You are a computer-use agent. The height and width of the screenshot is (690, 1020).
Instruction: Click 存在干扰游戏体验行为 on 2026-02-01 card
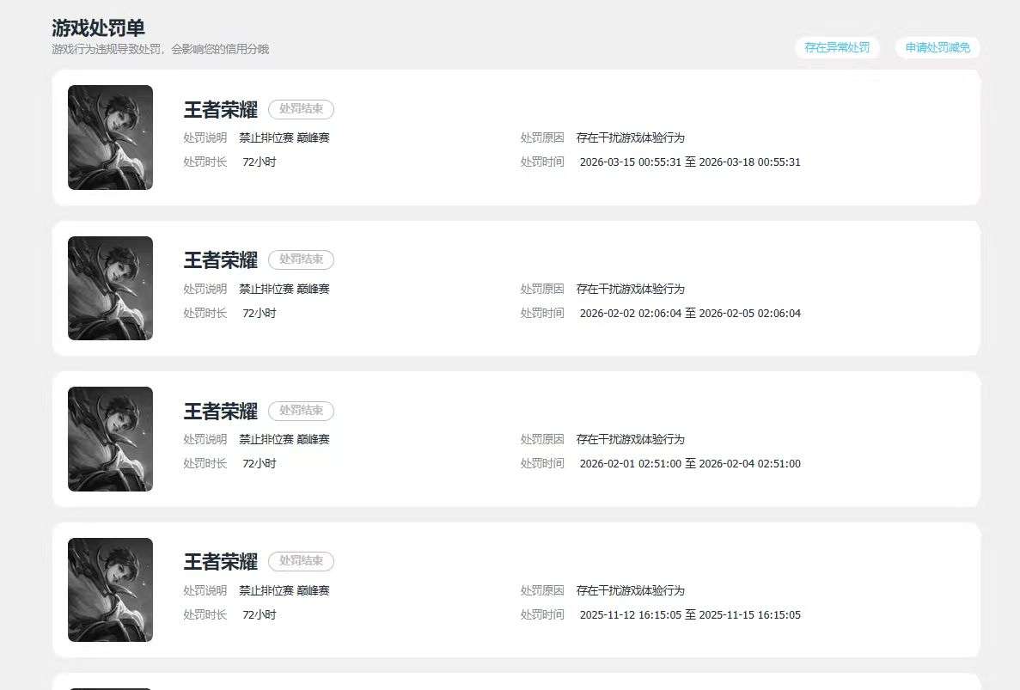[631, 440]
